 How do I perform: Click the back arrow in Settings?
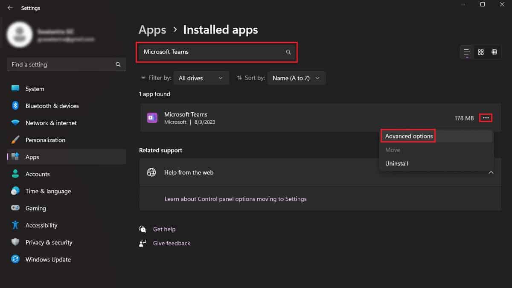click(x=9, y=8)
